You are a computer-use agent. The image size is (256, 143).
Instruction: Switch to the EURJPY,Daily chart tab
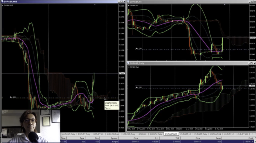84,134
